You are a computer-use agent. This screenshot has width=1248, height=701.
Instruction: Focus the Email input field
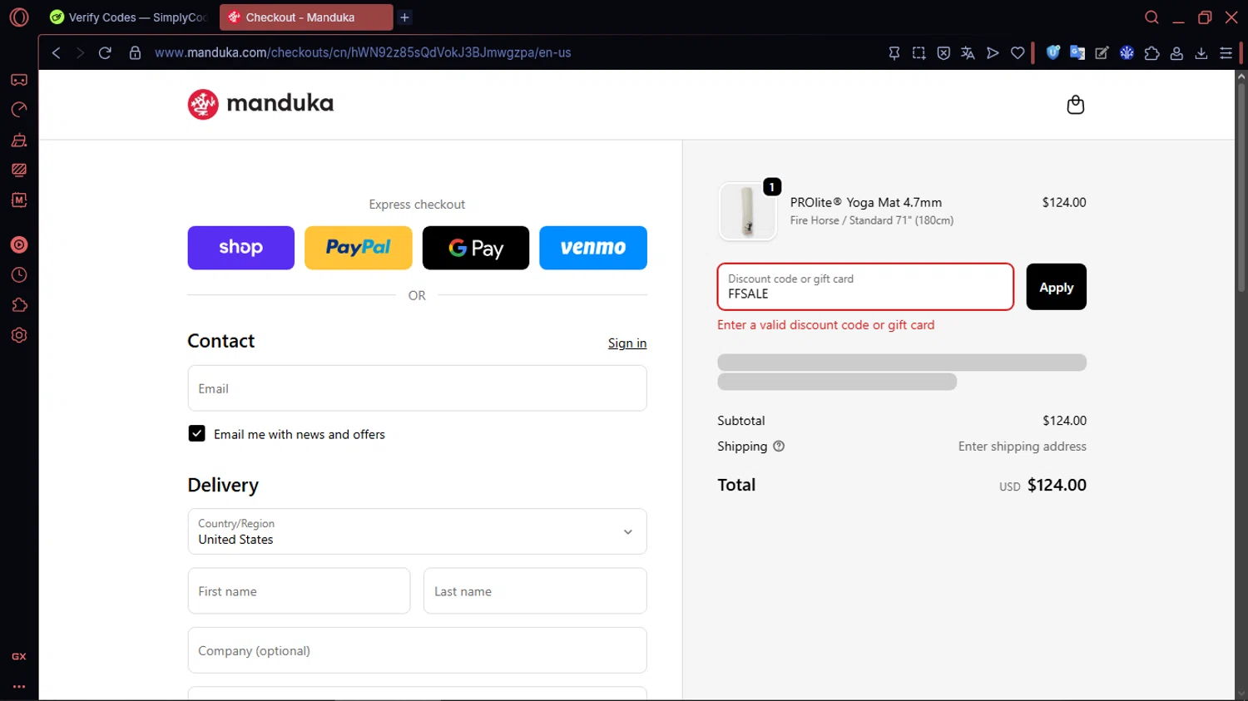coord(417,388)
